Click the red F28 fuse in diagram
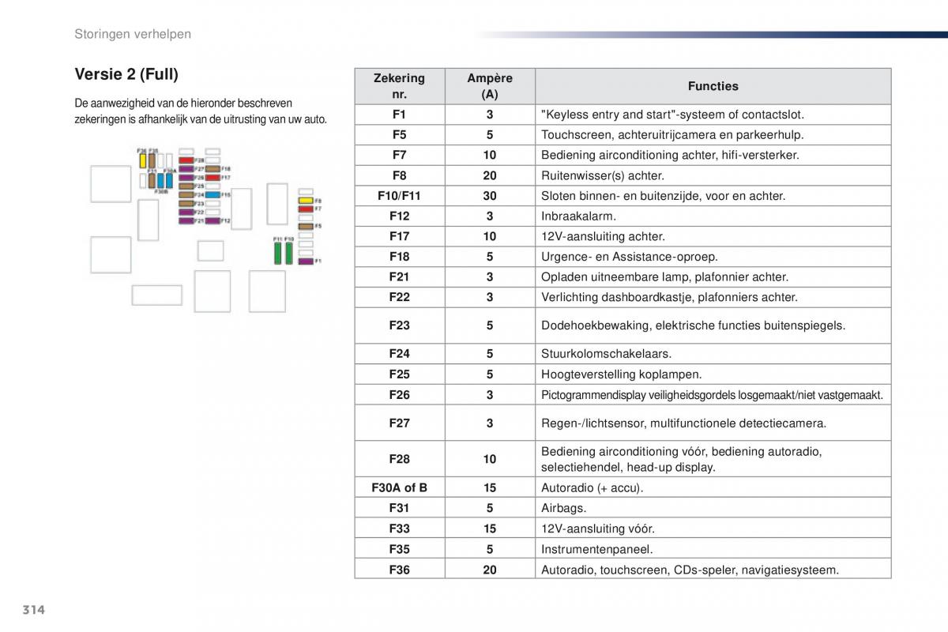The image size is (948, 632). [186, 160]
